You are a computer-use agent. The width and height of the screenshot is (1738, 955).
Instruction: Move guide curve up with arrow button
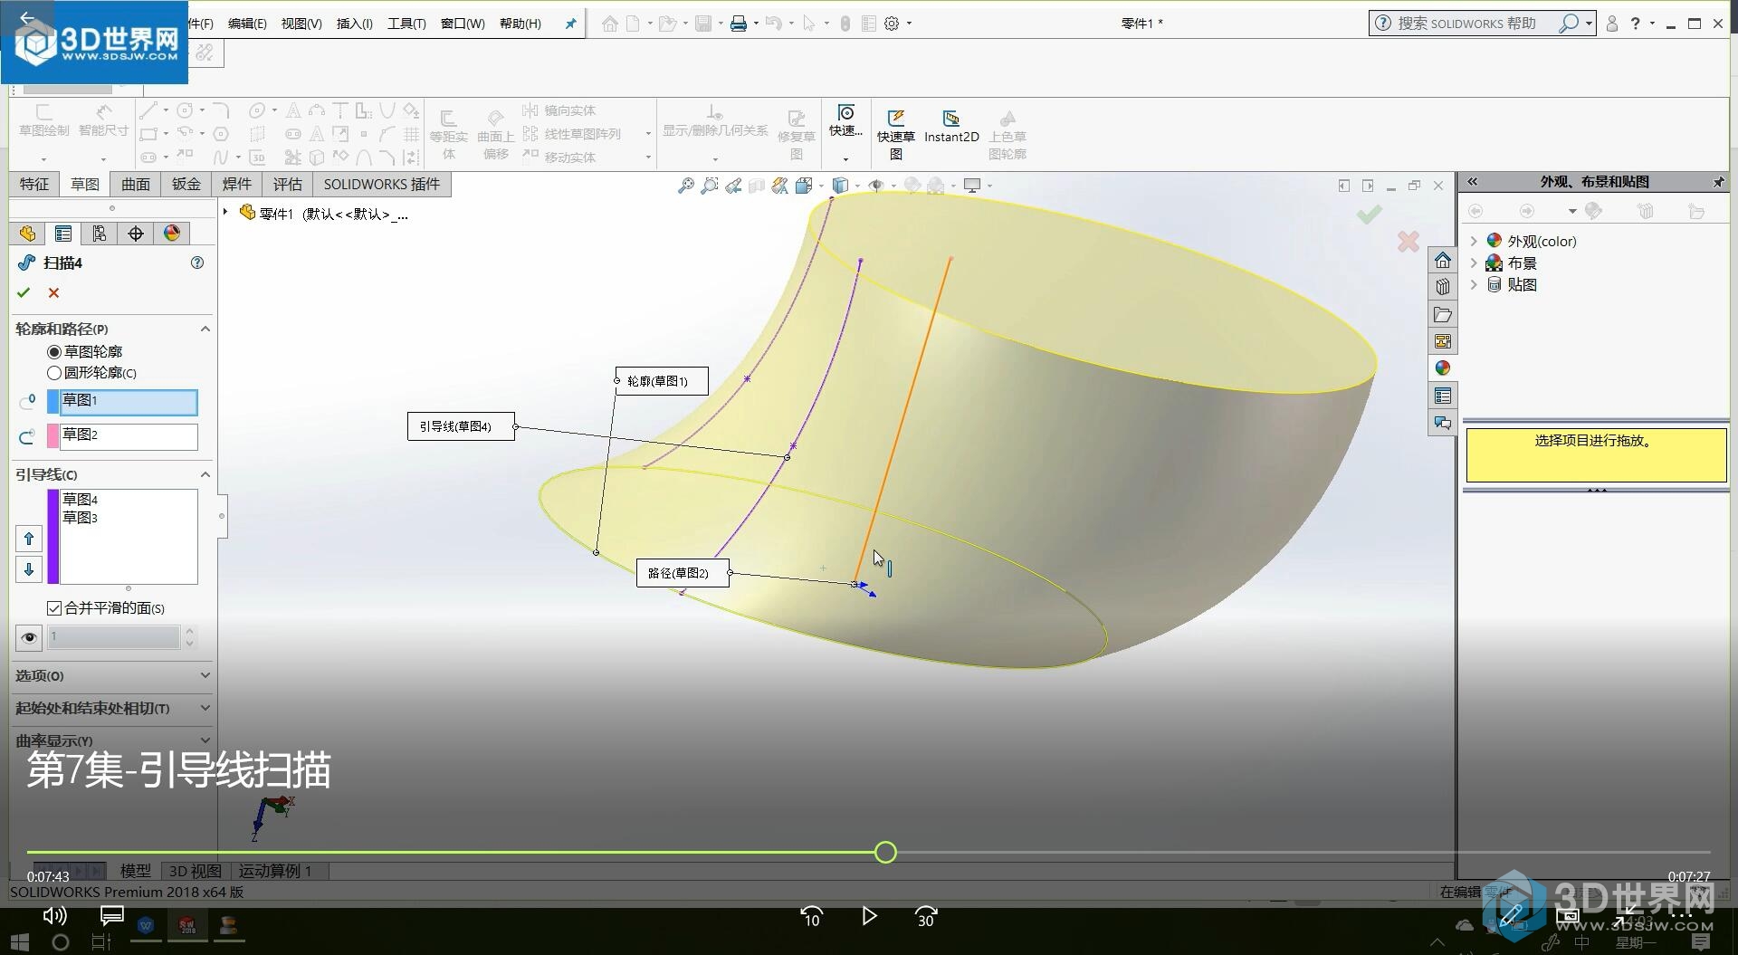click(29, 539)
